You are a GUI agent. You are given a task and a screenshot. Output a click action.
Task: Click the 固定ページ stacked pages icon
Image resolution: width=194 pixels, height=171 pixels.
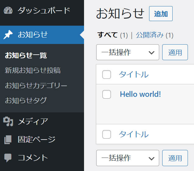(8, 140)
